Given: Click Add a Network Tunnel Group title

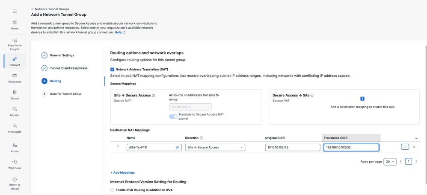Looking at the screenshot, I should (59, 15).
